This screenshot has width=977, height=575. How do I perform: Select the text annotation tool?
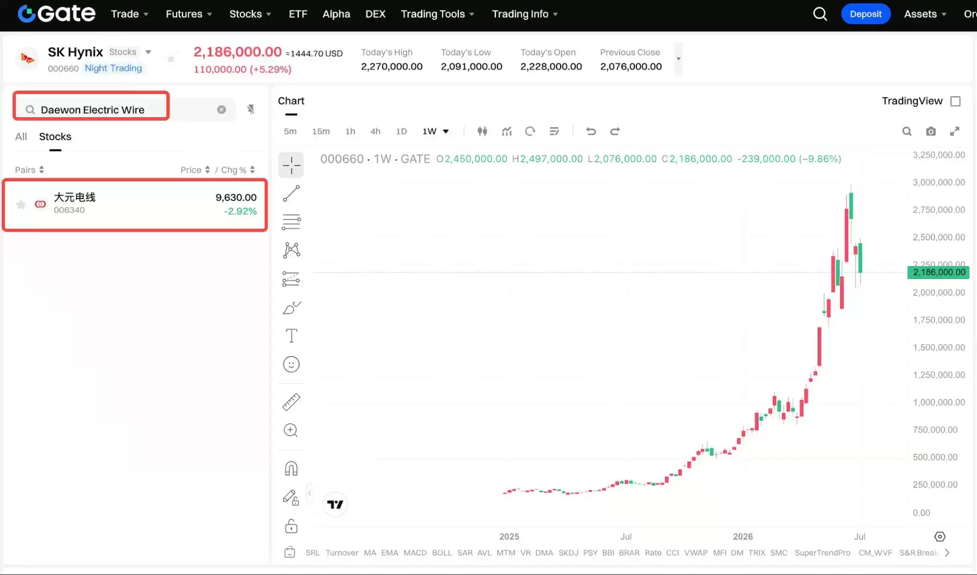291,336
